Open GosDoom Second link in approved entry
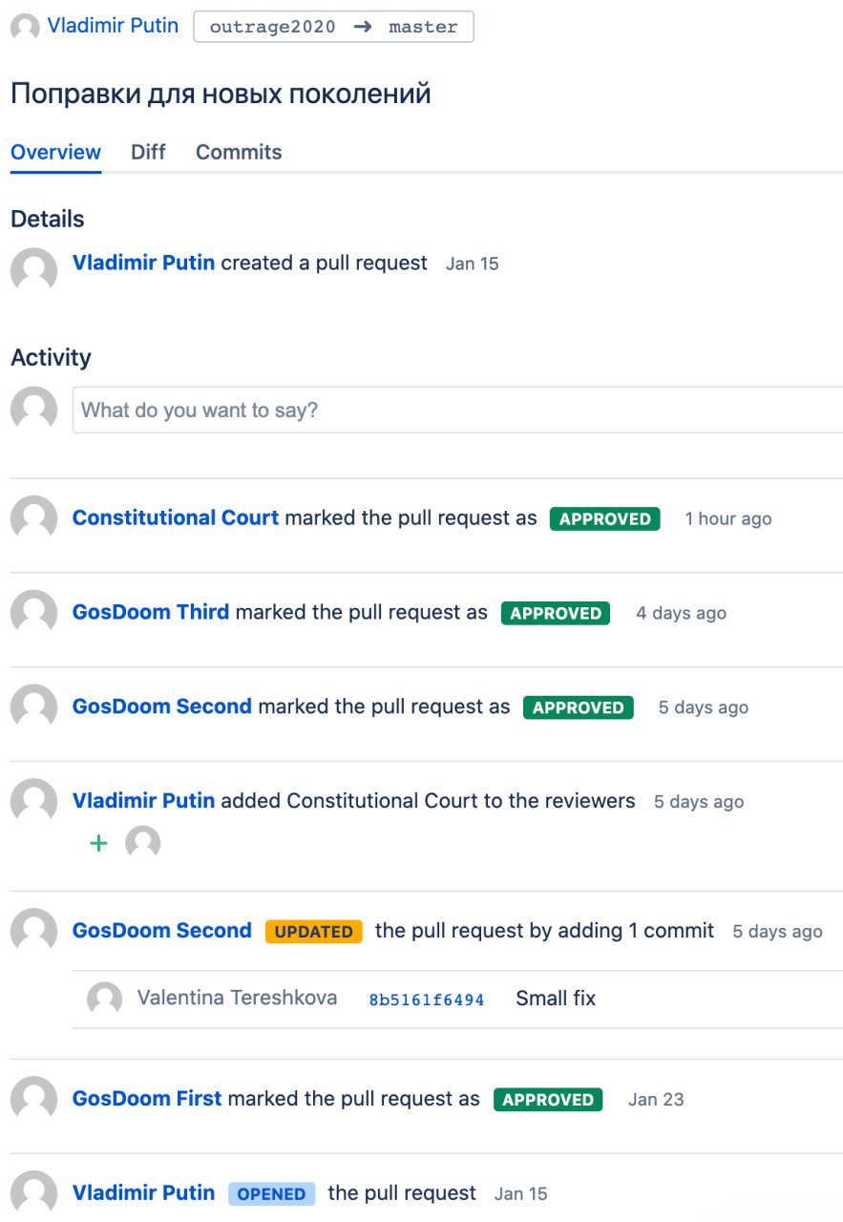The width and height of the screenshot is (843, 1222). pyautogui.click(x=162, y=706)
